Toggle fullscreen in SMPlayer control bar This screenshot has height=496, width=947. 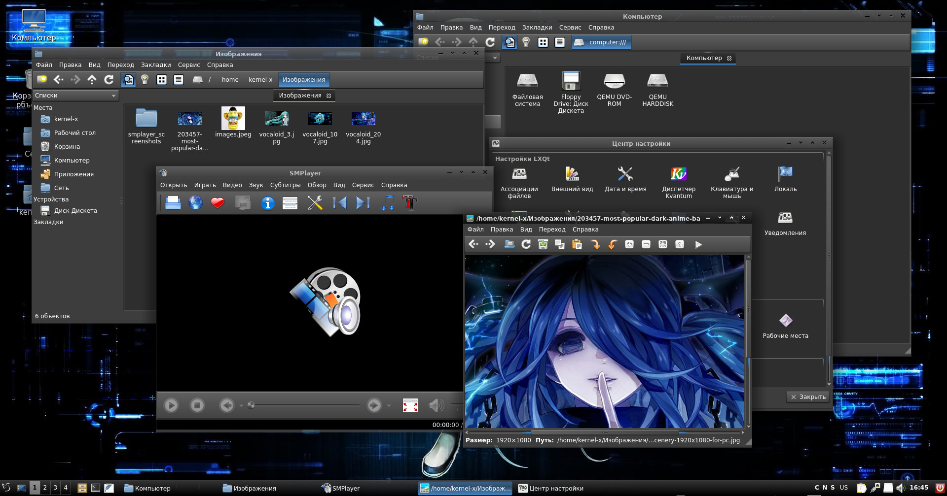pos(410,405)
